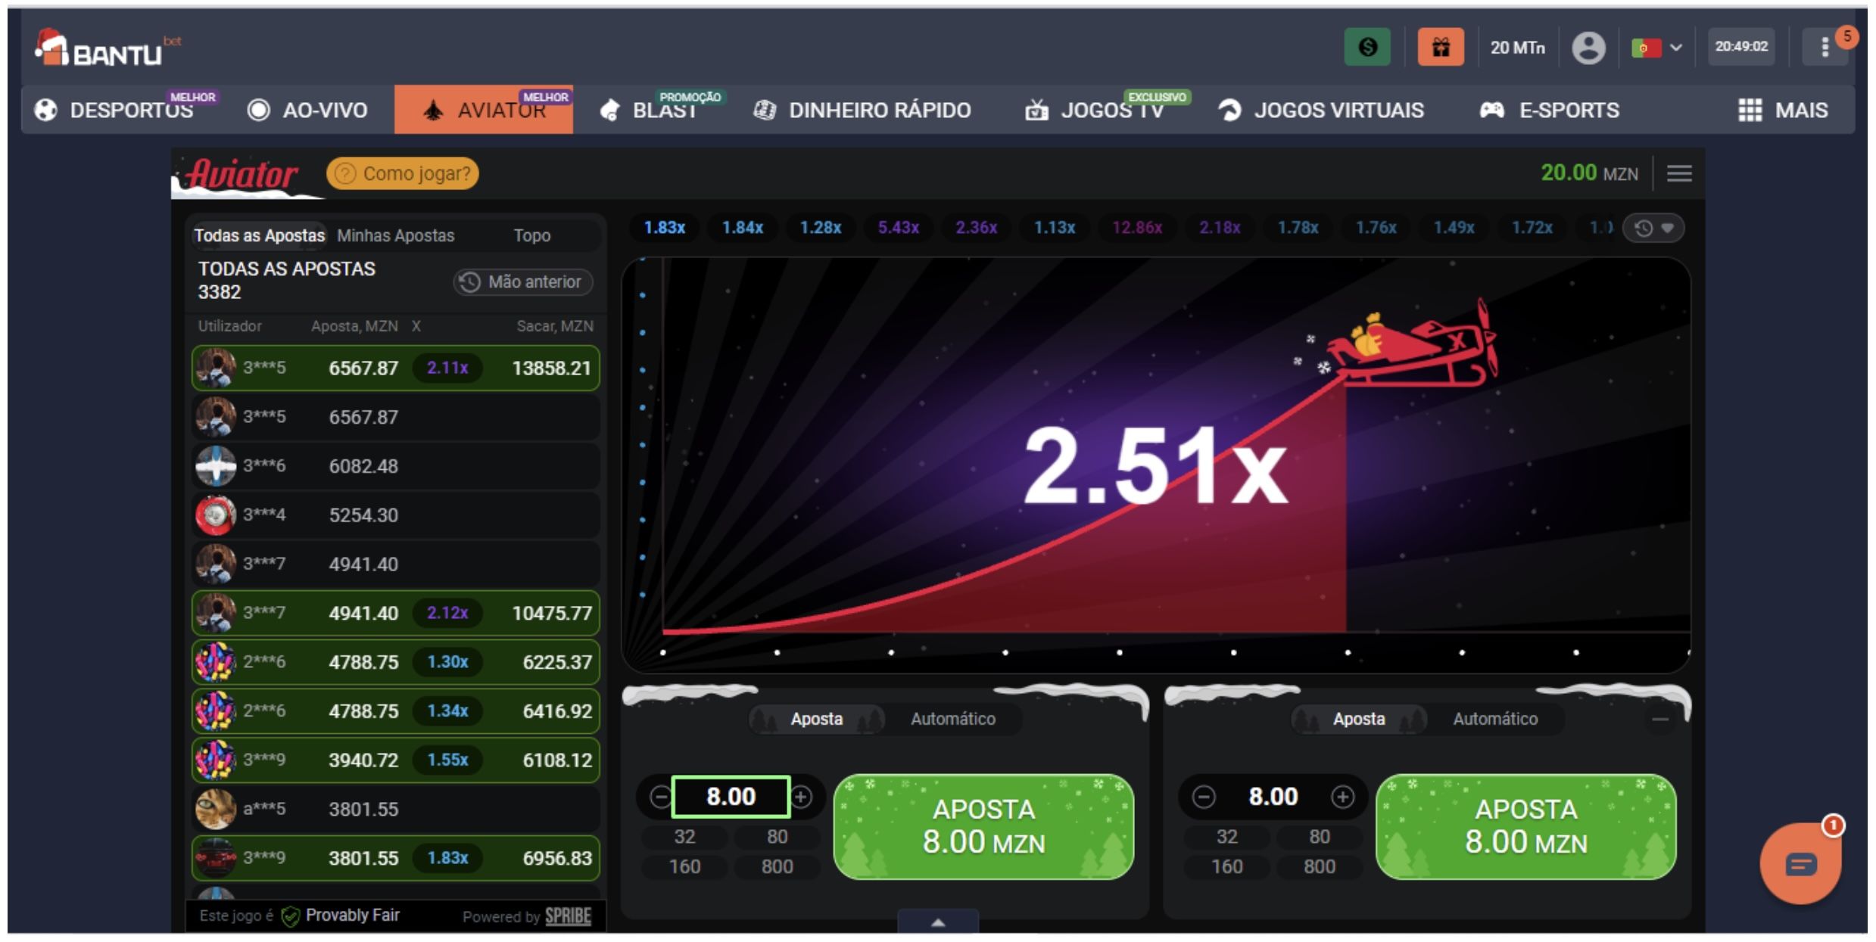Open the user profile avatar icon

tap(1588, 48)
